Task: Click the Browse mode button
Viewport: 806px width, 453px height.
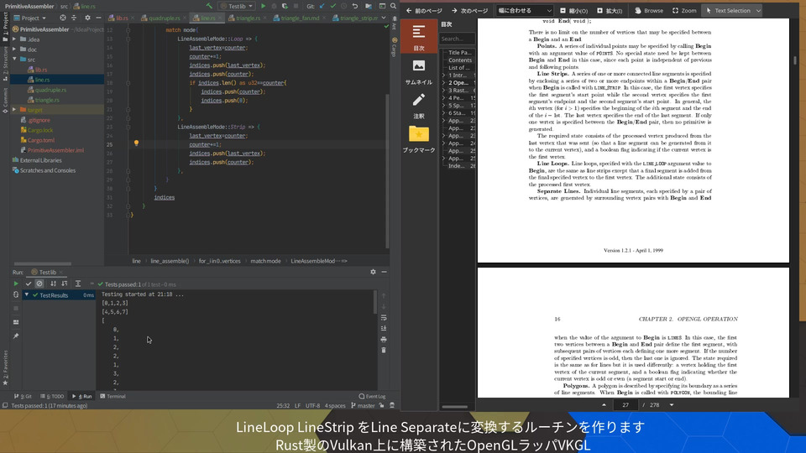Action: click(x=649, y=11)
